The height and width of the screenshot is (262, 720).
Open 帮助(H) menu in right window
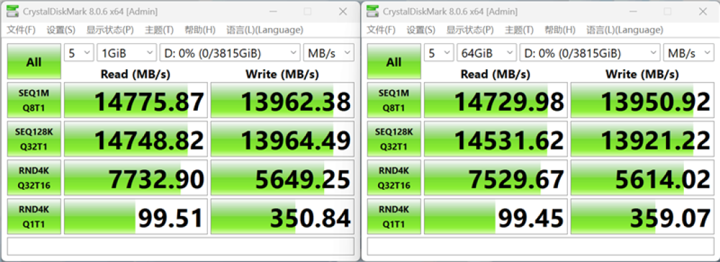pyautogui.click(x=560, y=30)
